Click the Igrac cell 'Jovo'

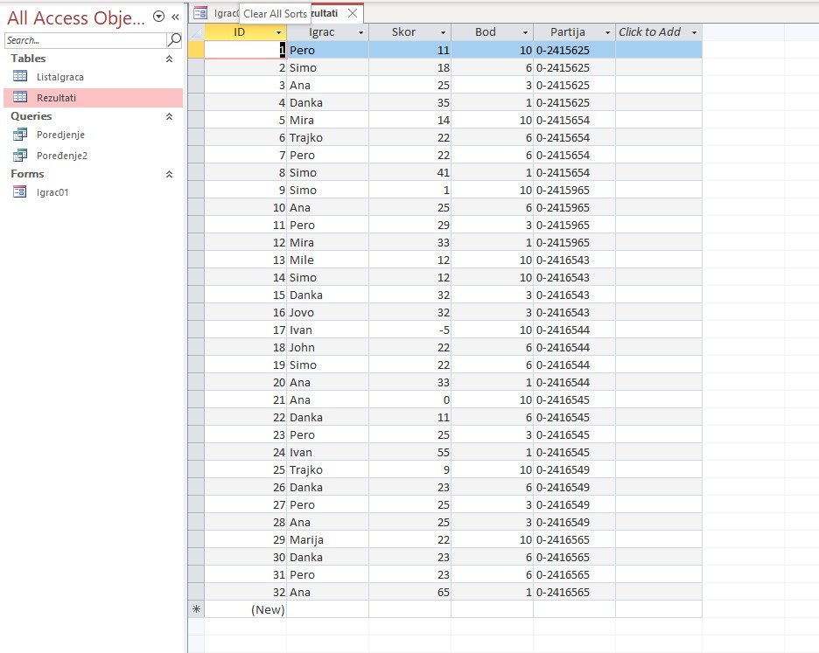[327, 312]
